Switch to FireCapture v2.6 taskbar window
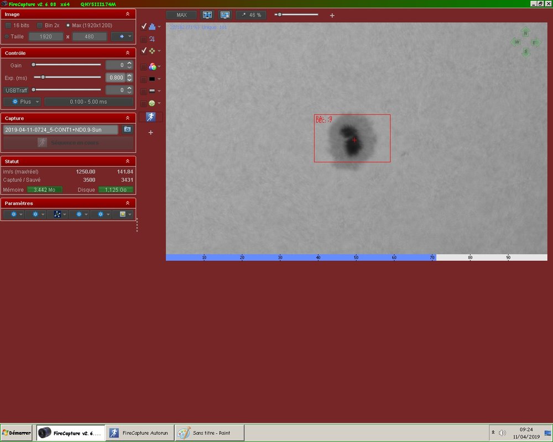 coord(71,433)
